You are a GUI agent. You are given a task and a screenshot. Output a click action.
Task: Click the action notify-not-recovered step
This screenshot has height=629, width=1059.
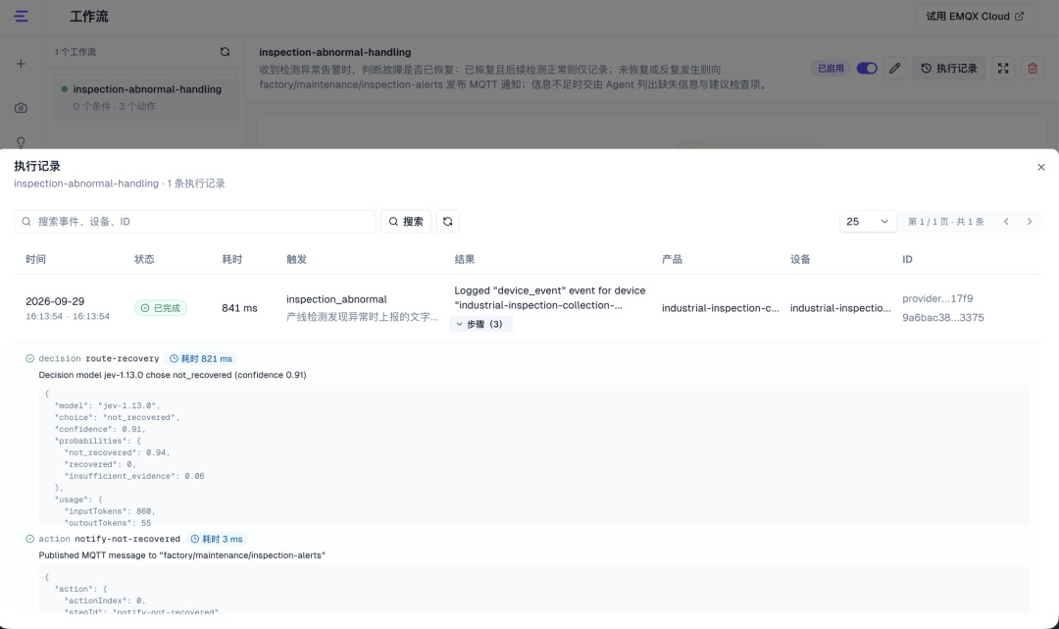point(110,539)
